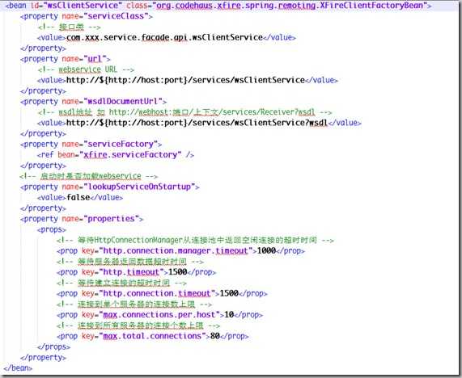The image size is (462, 378).
Task: Click the comment mentioning HttpConnectionManager
Action: (195, 240)
